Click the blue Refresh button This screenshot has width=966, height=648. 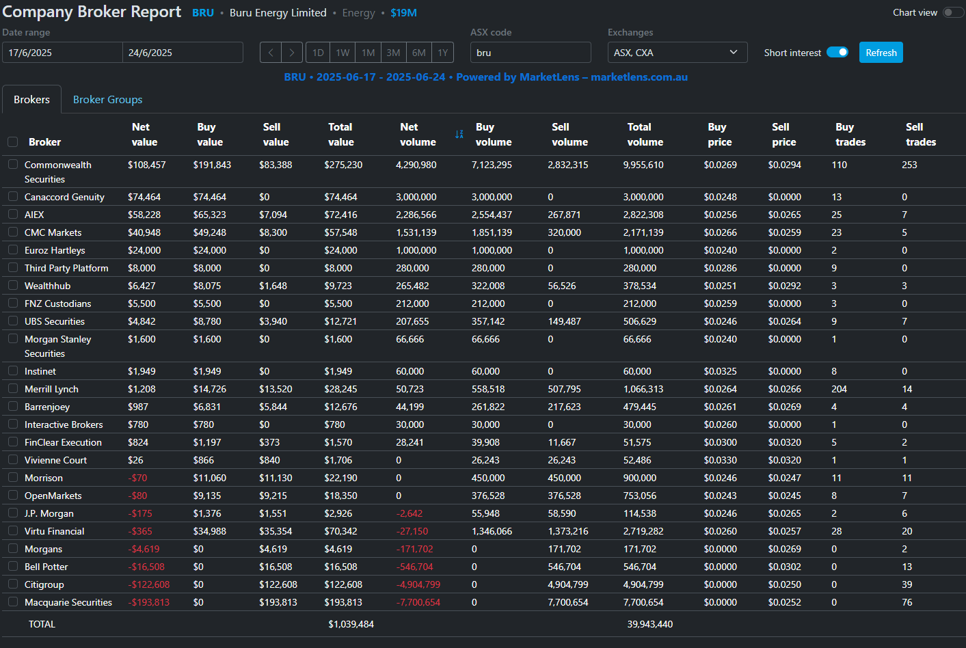[881, 53]
